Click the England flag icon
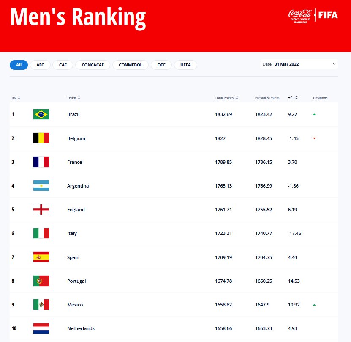This screenshot has height=342, width=351. 41,210
